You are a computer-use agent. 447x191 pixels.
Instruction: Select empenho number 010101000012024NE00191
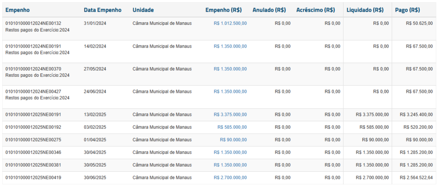[33, 46]
